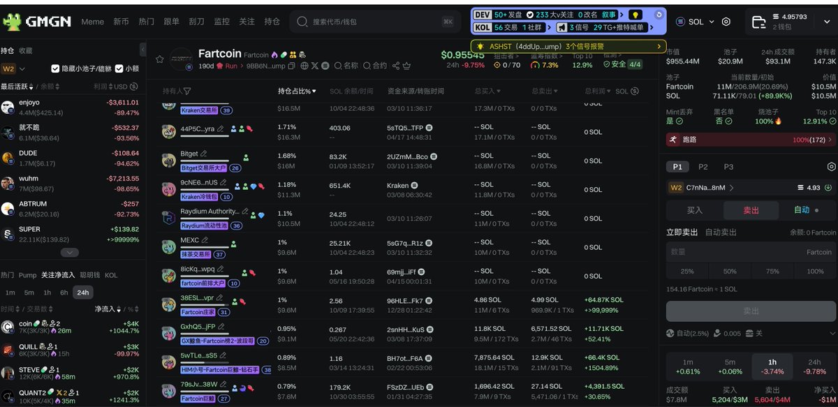Image resolution: width=838 pixels, height=407 pixels.
Task: Click the yellow lightbulb icon in DEV row
Action: point(635,14)
